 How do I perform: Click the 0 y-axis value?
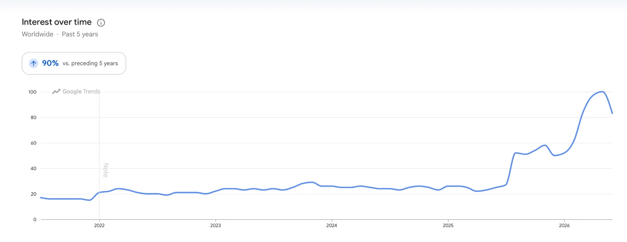point(35,220)
